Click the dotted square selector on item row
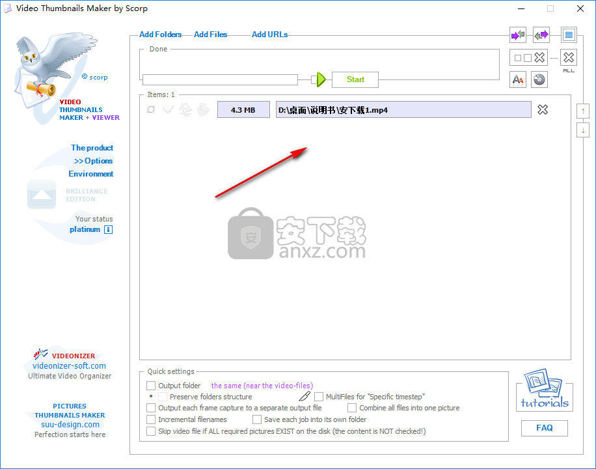 click(x=151, y=109)
